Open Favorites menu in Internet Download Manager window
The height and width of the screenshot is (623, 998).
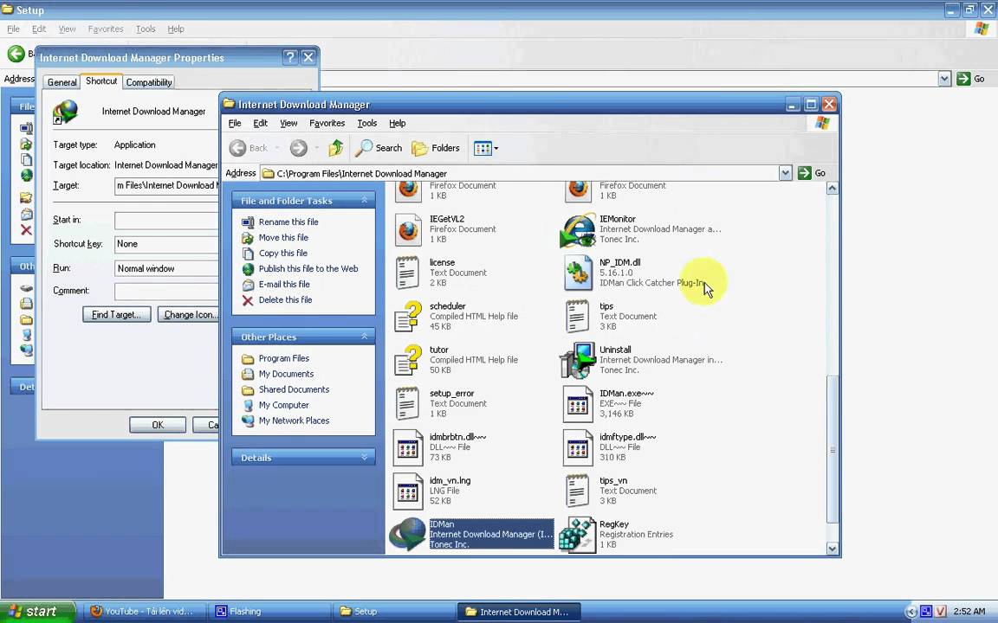(327, 124)
